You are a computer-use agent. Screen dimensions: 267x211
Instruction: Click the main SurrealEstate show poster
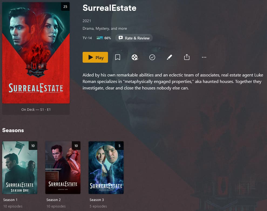pos(36,53)
